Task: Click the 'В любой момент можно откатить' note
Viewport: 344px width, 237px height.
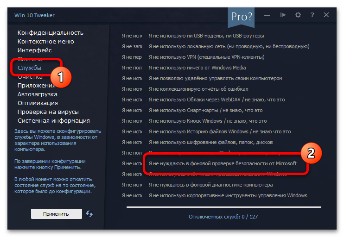Action: (x=55, y=185)
